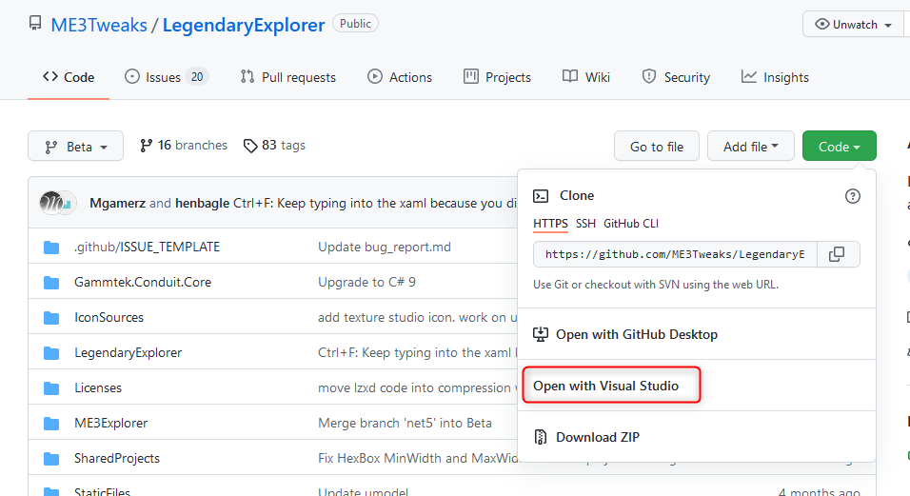This screenshot has height=496, width=910.
Task: Copy the HTTPS clone URL
Action: pos(838,254)
